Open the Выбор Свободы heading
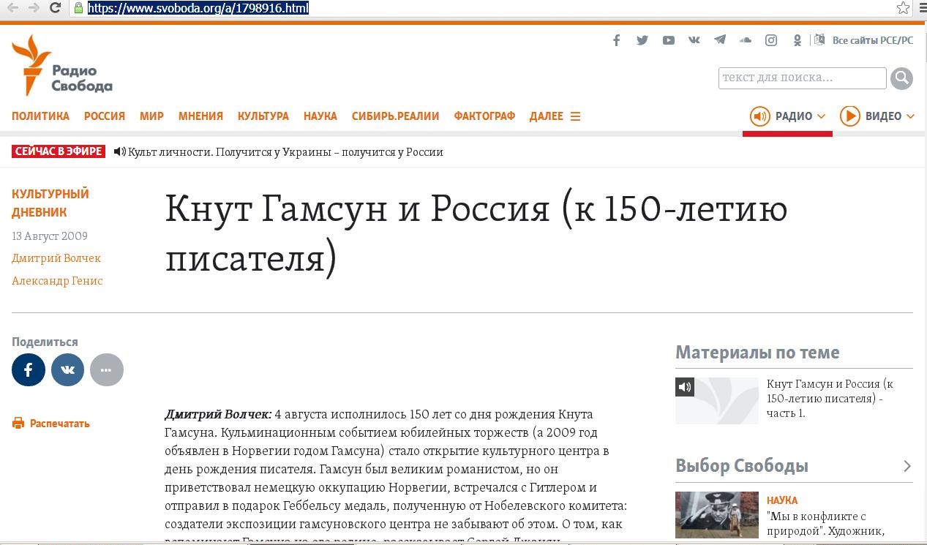 (742, 466)
